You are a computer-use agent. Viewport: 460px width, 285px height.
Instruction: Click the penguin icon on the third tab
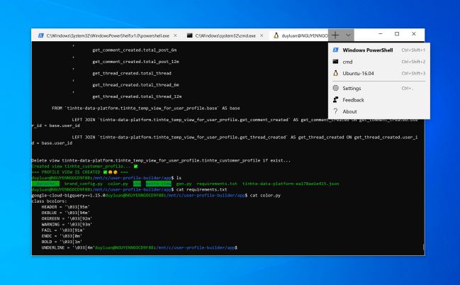click(x=276, y=35)
